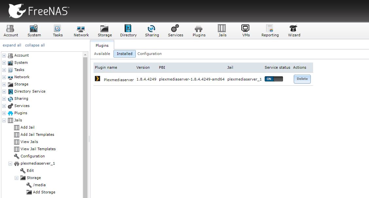The height and width of the screenshot is (198, 369).
Task: Collapse the plexmediaserver_1 tree node
Action: point(10,163)
